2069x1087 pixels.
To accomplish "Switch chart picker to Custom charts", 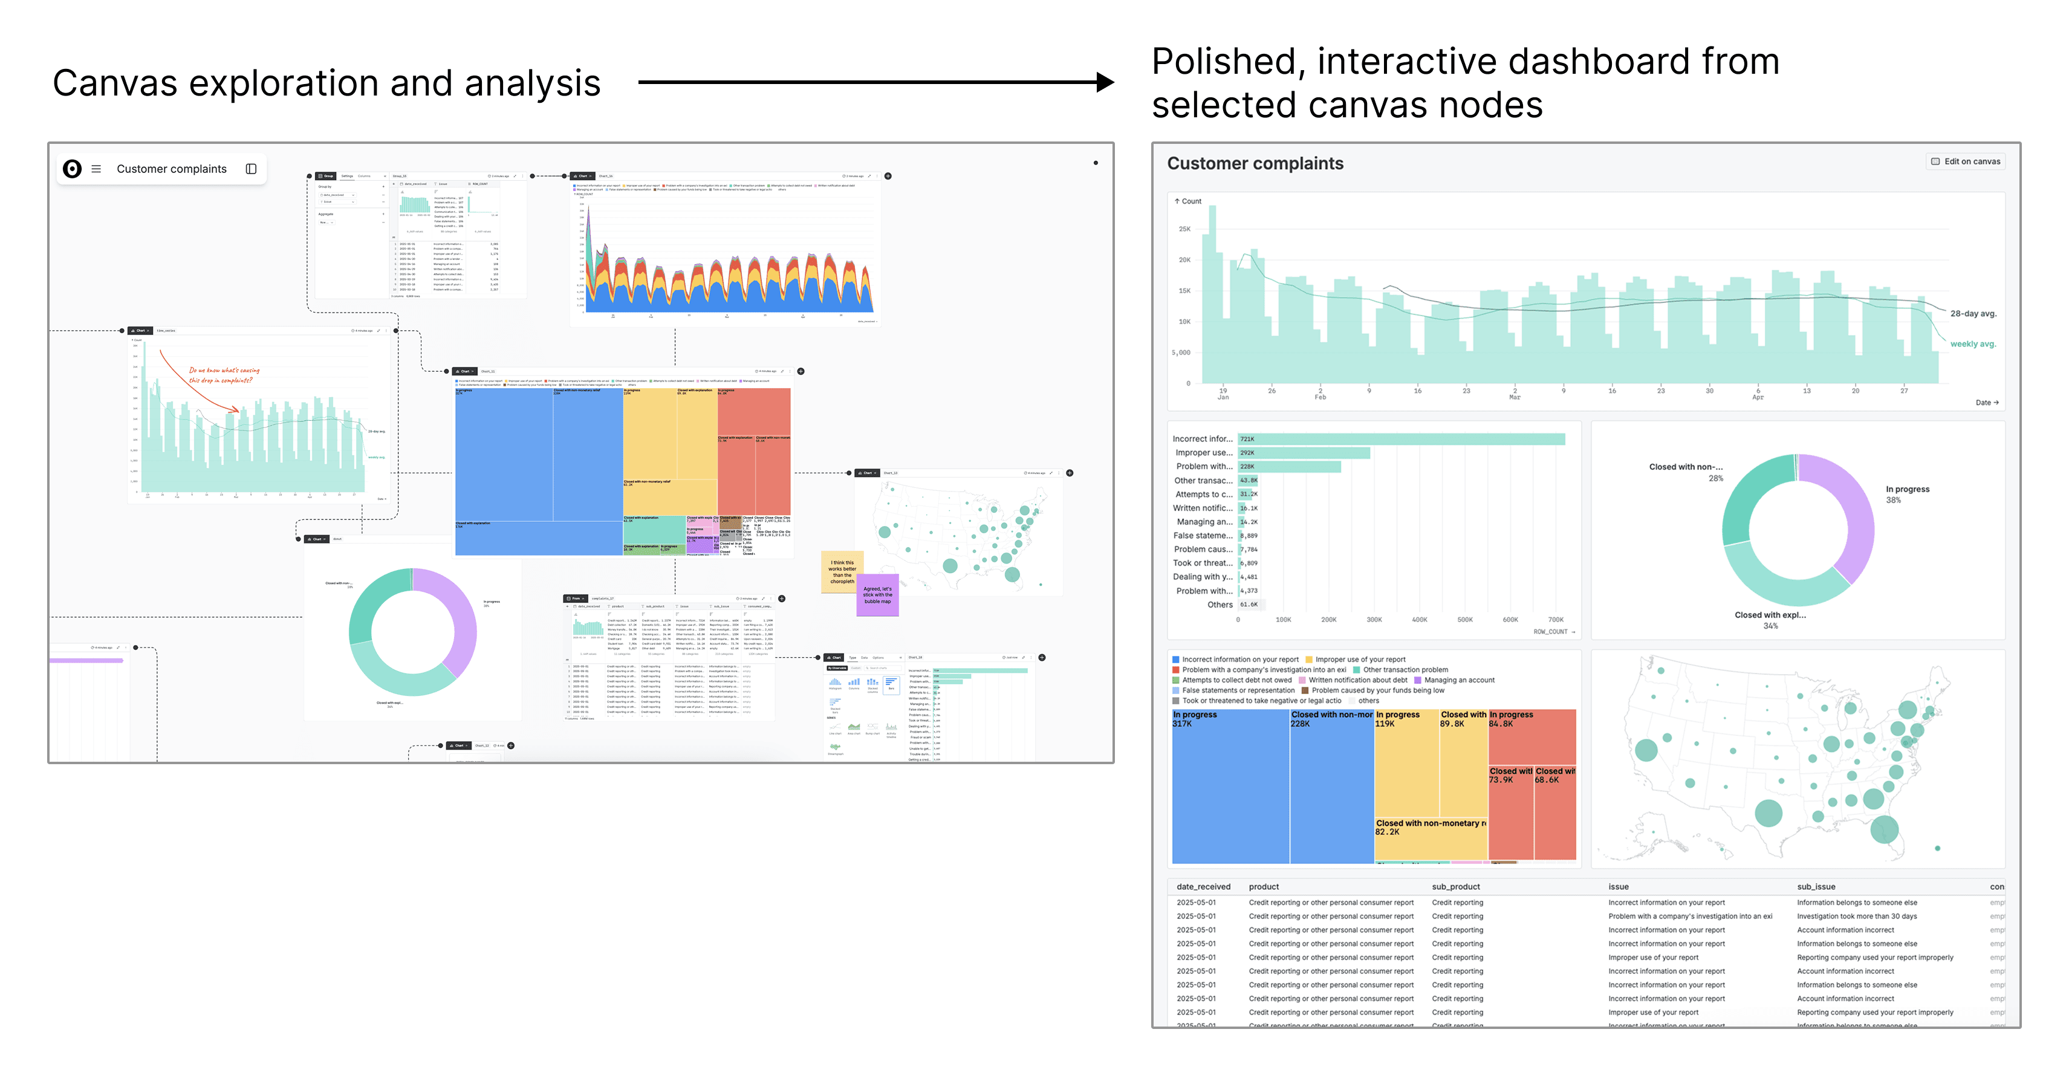I will click(856, 669).
